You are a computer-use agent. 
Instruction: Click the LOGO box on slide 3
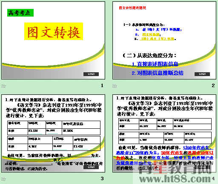pyautogui.click(x=91, y=167)
